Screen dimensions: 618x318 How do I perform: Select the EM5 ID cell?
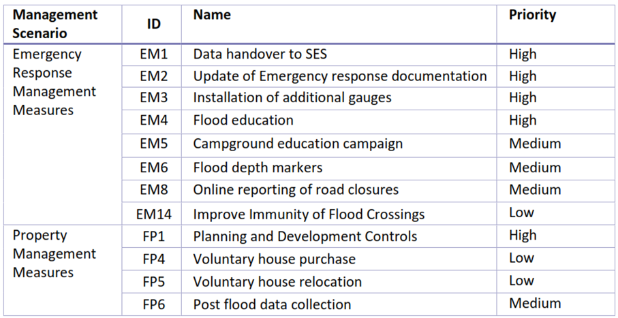153,144
